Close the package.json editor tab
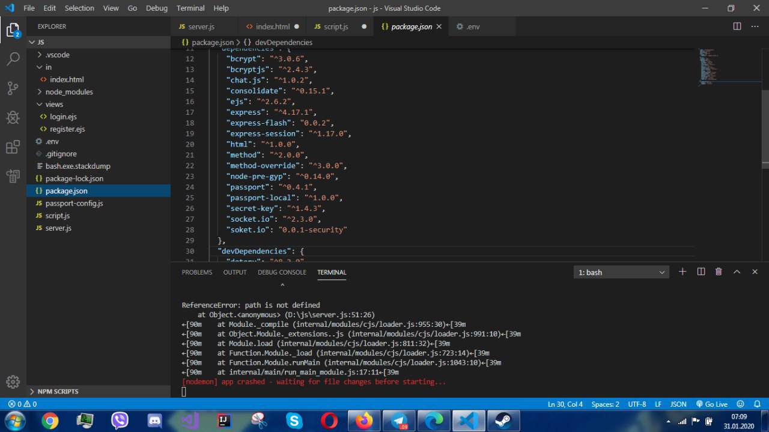Viewport: 769px width, 432px height. coord(439,26)
